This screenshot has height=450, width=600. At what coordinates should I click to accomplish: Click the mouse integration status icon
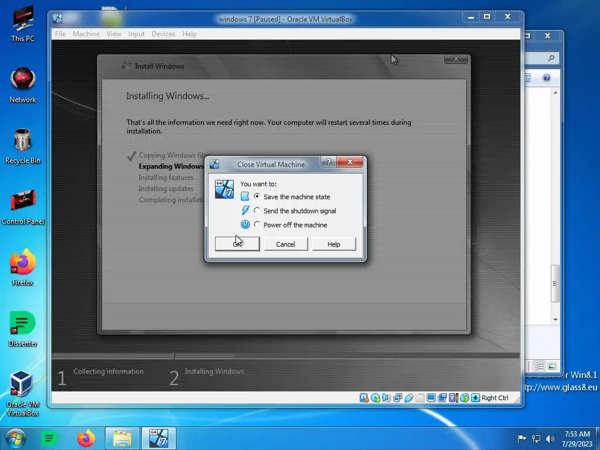(465, 398)
